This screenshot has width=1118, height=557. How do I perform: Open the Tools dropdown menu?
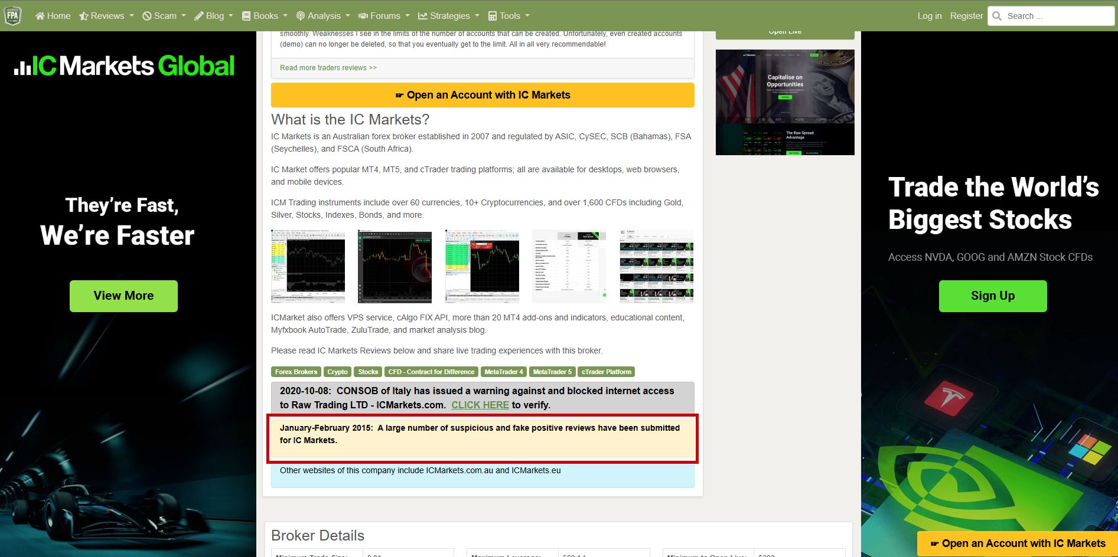coord(510,16)
